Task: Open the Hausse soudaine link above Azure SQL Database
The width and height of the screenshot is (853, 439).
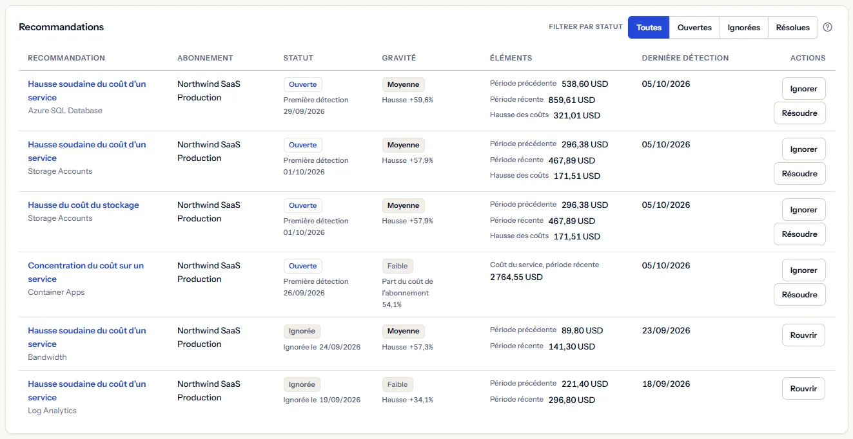Action: [x=87, y=91]
